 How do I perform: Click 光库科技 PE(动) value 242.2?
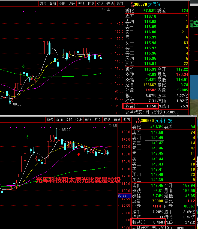(x=190, y=222)
